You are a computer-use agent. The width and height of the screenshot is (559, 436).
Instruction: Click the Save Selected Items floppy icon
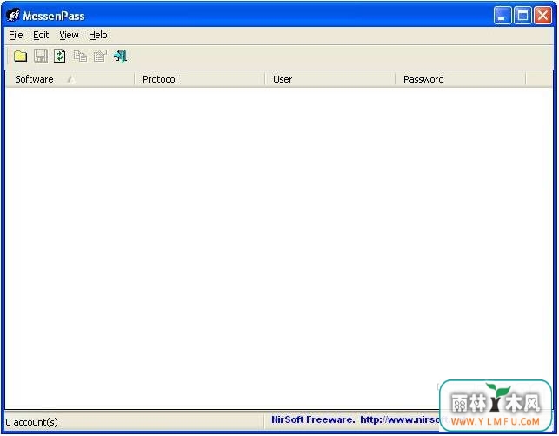(41, 56)
